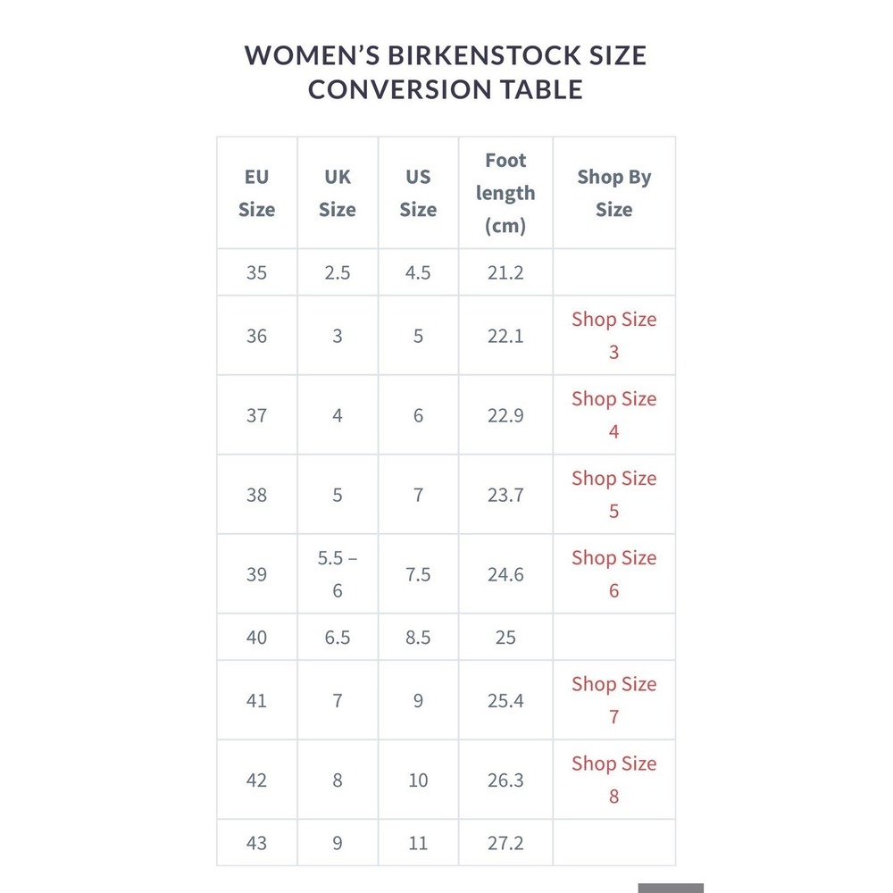893x893 pixels.
Task: Click the EU Size column header
Action: pyautogui.click(x=257, y=193)
